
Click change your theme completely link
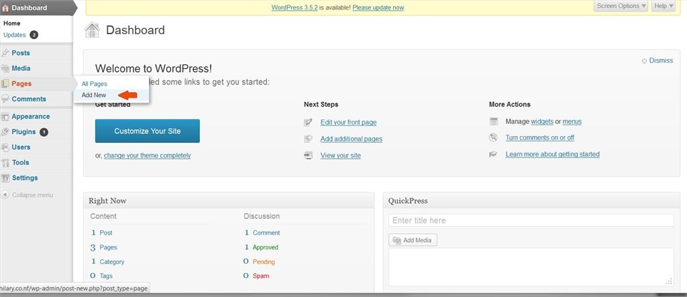click(x=147, y=156)
